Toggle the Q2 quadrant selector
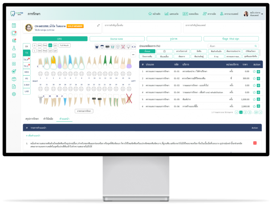The image size is (272, 206). click(55, 45)
